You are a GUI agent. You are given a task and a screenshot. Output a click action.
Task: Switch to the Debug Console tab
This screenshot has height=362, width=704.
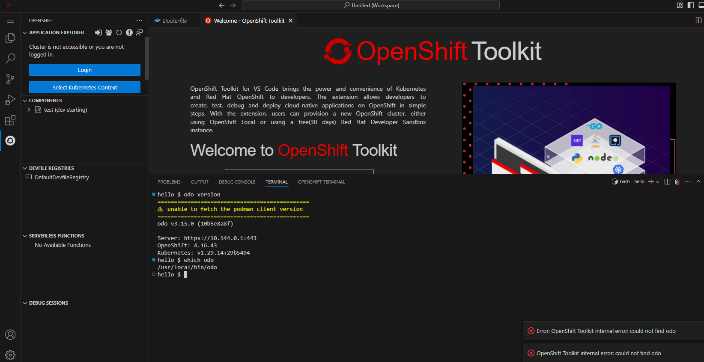coord(237,182)
